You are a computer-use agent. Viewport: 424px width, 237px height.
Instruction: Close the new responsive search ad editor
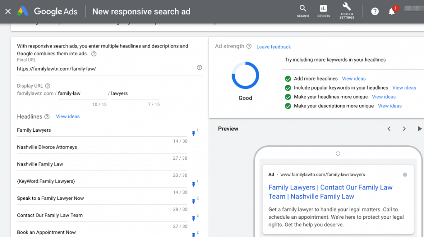(8, 11)
